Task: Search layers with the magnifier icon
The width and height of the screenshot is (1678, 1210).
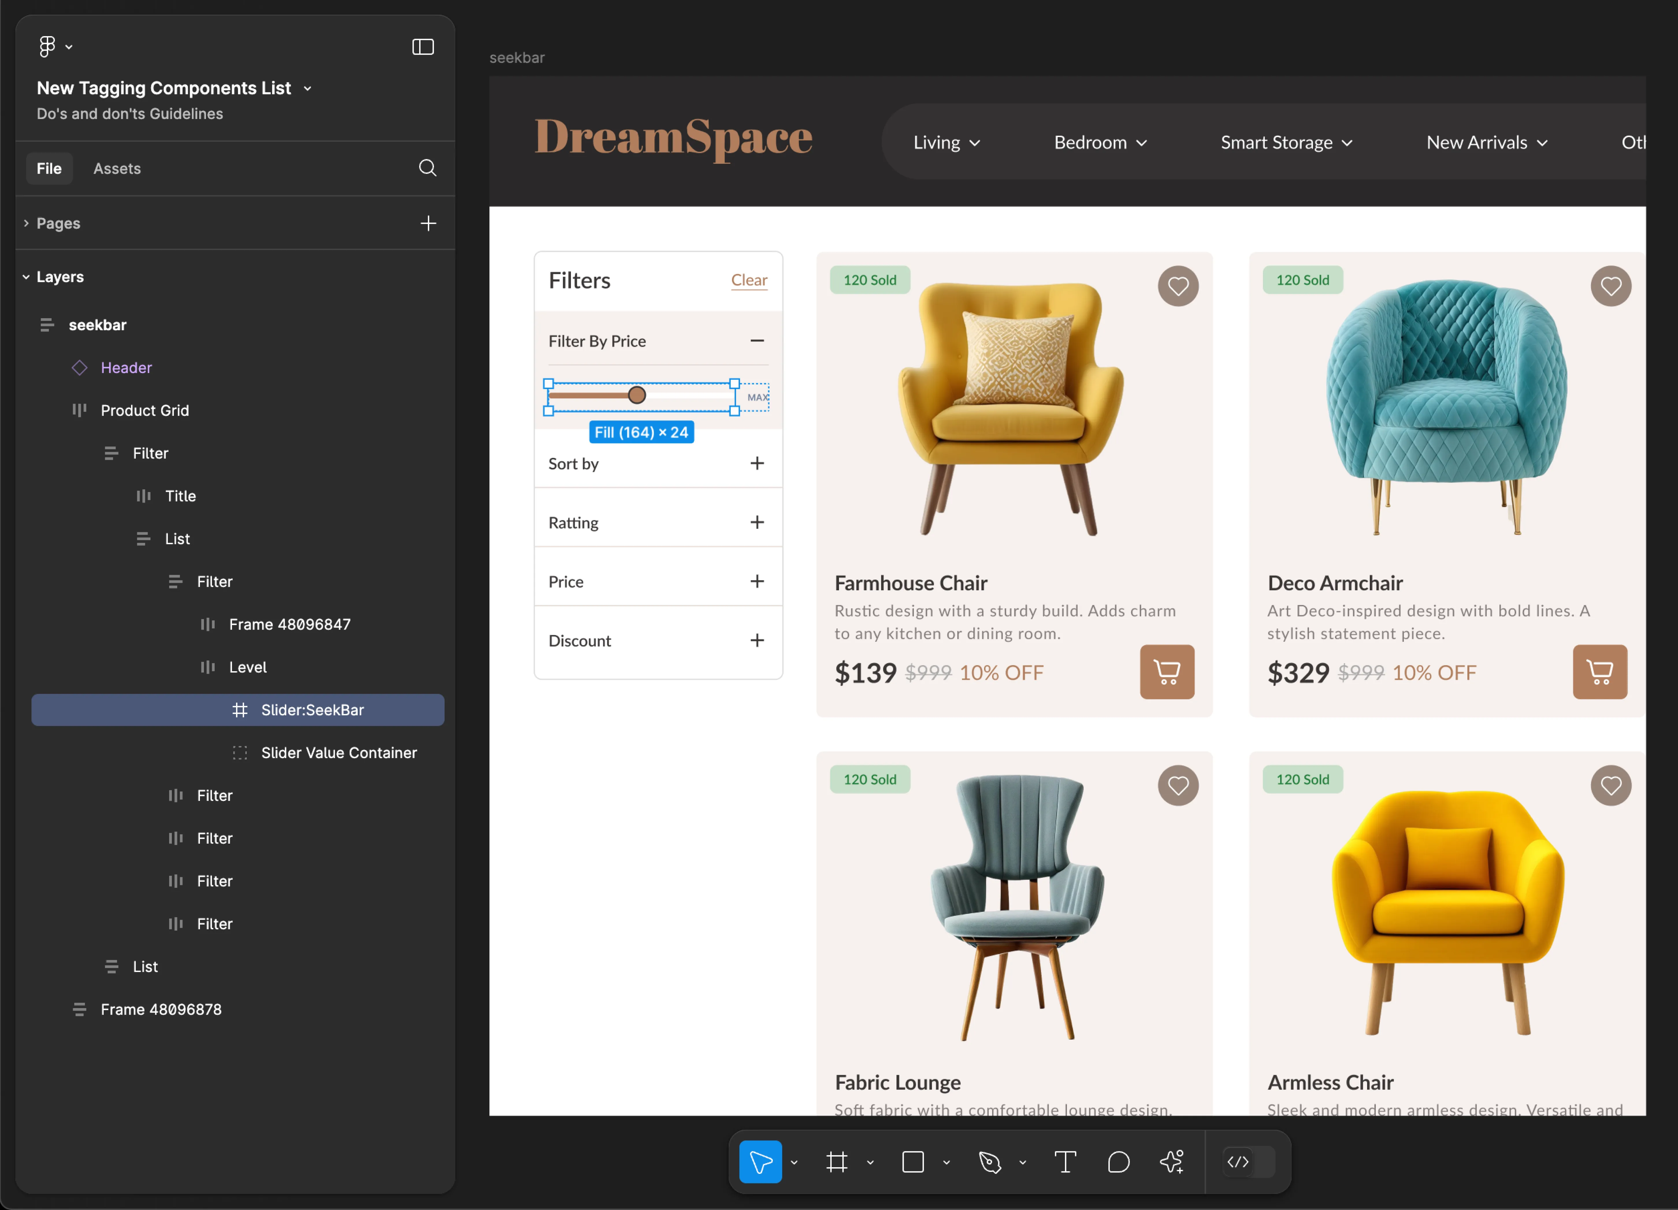Action: click(427, 168)
